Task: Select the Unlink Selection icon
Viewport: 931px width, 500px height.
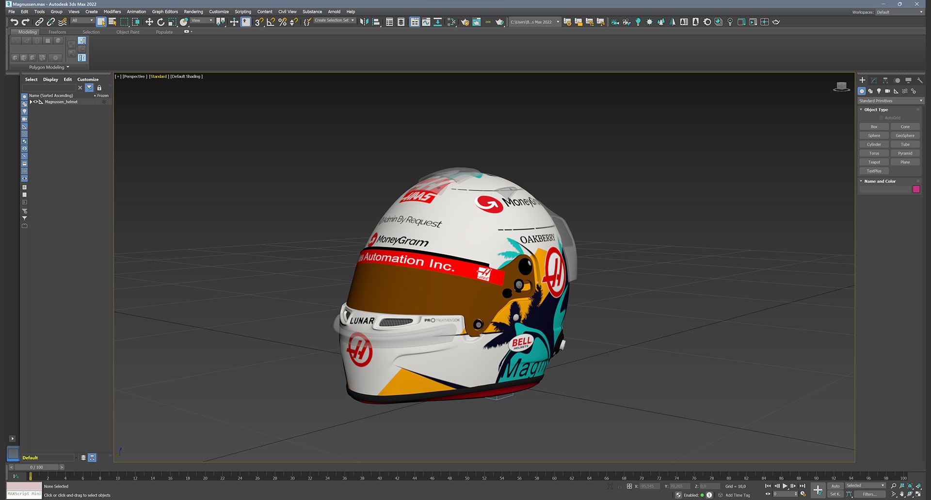Action: pos(51,22)
